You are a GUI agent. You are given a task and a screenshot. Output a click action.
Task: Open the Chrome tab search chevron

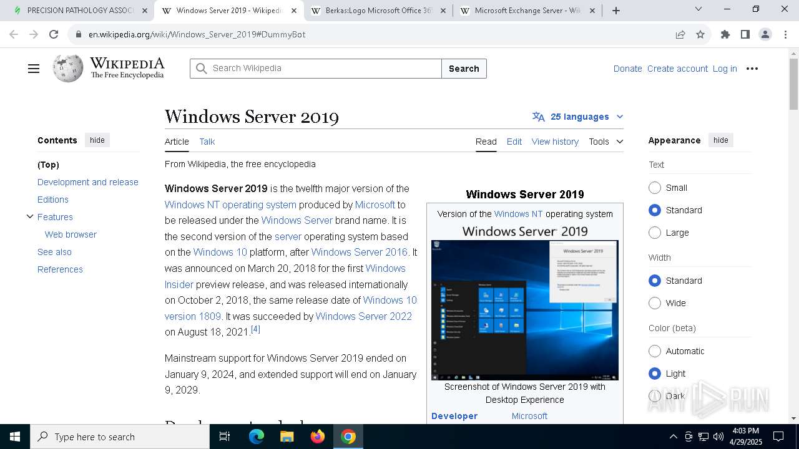click(699, 9)
